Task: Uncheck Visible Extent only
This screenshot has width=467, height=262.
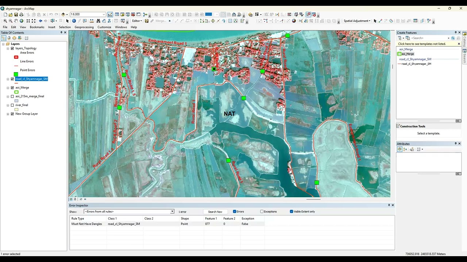Action: (292, 211)
